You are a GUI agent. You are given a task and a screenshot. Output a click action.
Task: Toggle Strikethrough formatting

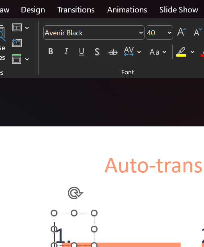pyautogui.click(x=113, y=52)
